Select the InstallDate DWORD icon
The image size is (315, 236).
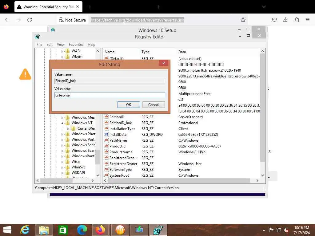(106, 134)
